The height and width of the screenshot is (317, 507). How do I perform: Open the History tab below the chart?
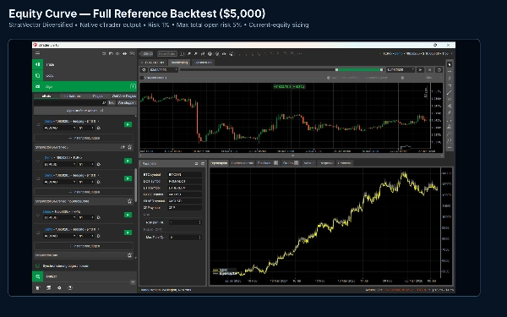pos(308,163)
